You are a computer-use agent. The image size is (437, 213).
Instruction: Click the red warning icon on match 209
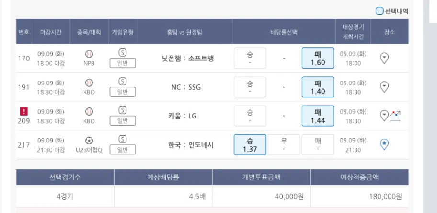coord(24,111)
